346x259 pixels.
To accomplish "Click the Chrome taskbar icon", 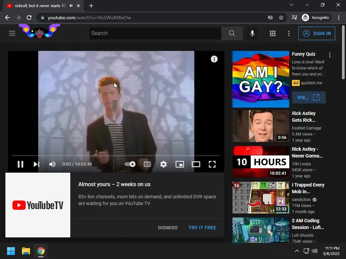I will [x=41, y=251].
